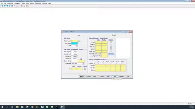Click the Undo icon in the toolbar
This screenshot has height=109, width=195.
(x=14, y=6)
